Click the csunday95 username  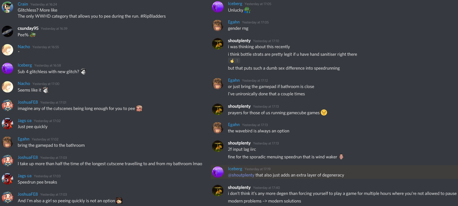coord(28,28)
